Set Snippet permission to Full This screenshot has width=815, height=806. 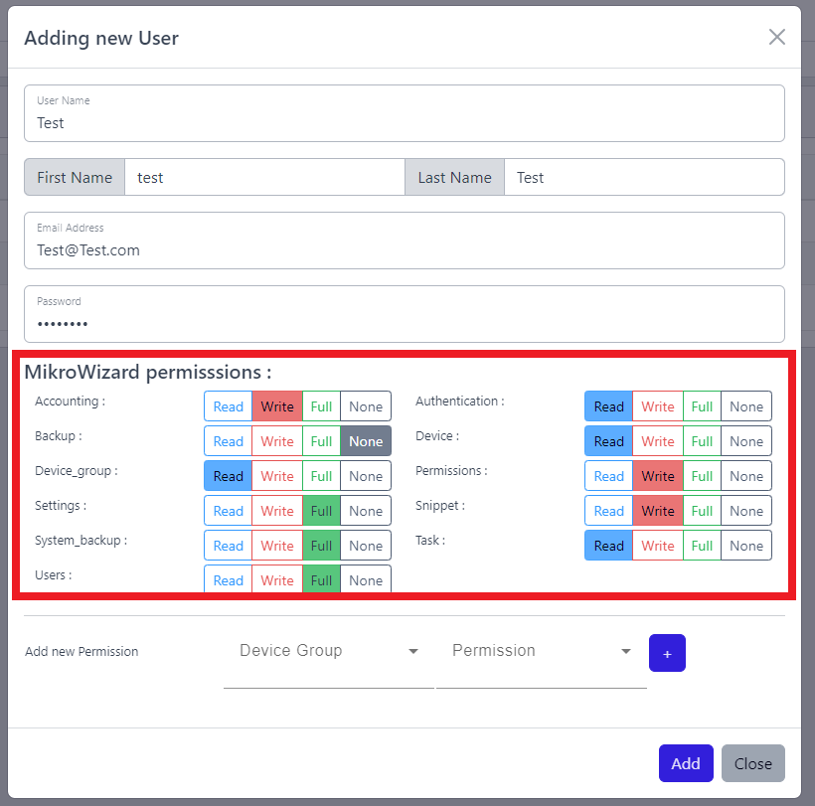tap(702, 511)
